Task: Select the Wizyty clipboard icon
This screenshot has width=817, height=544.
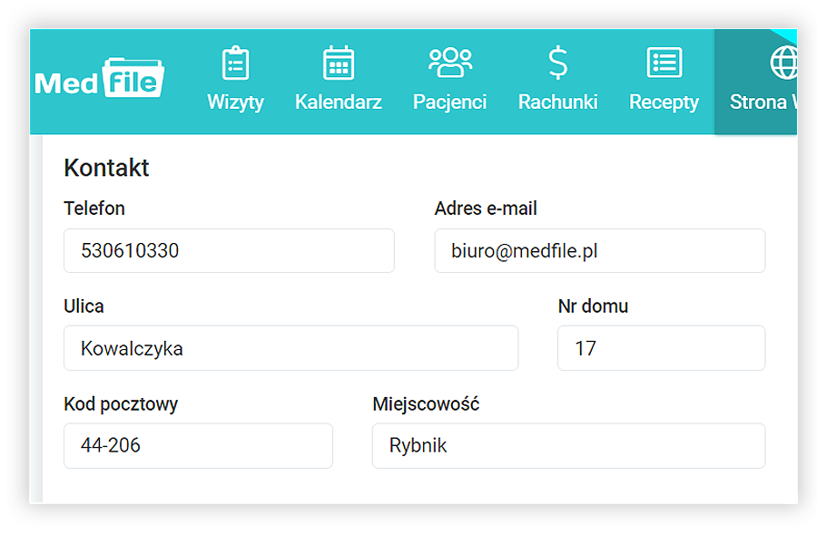Action: 236,62
